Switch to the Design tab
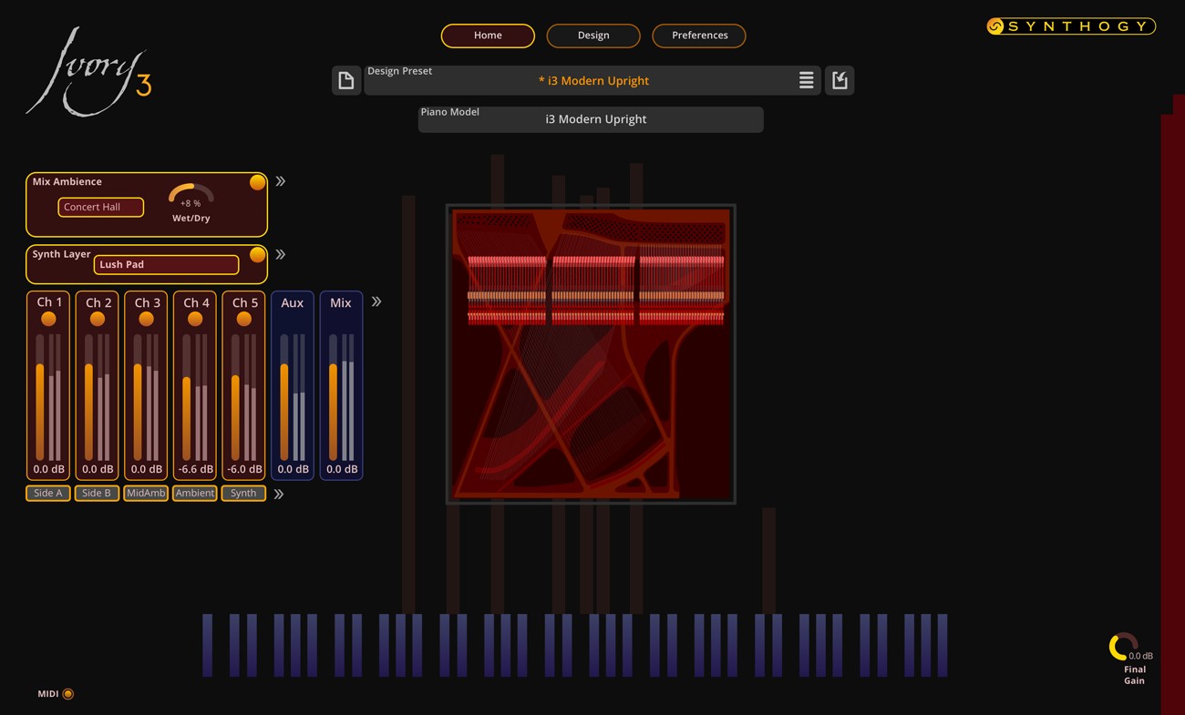The height and width of the screenshot is (715, 1185). (593, 36)
